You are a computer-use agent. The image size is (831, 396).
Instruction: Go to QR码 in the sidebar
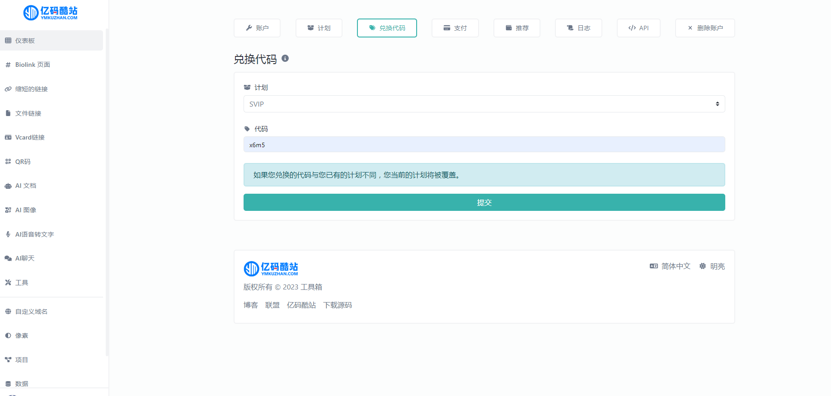tap(23, 162)
